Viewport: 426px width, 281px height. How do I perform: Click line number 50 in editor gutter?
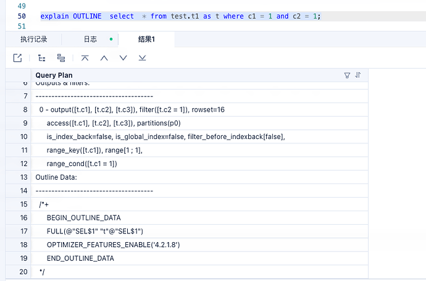click(x=22, y=16)
